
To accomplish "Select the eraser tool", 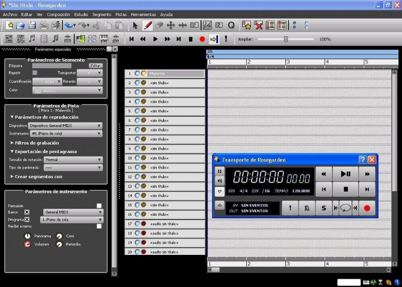I will click(x=159, y=26).
